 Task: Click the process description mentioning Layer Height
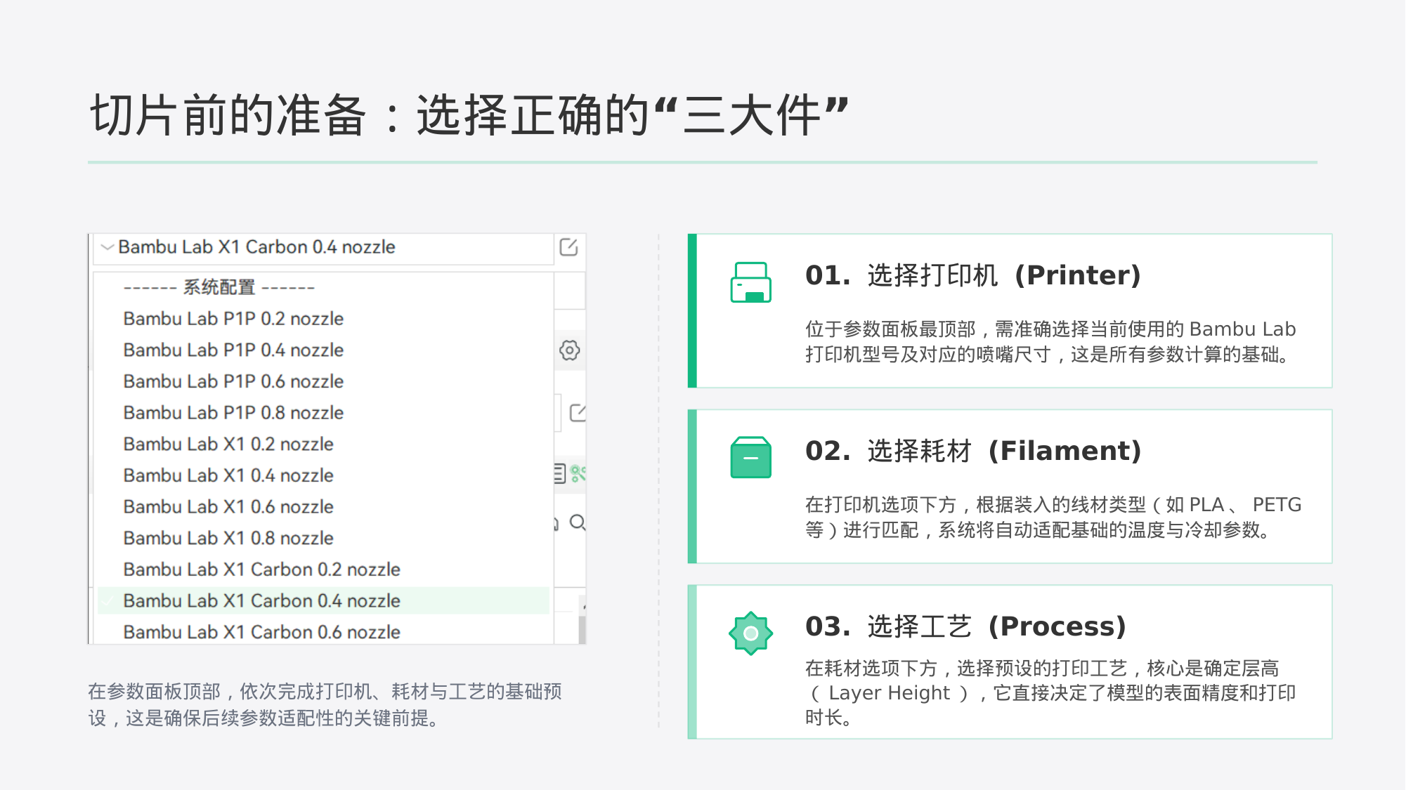click(1050, 692)
